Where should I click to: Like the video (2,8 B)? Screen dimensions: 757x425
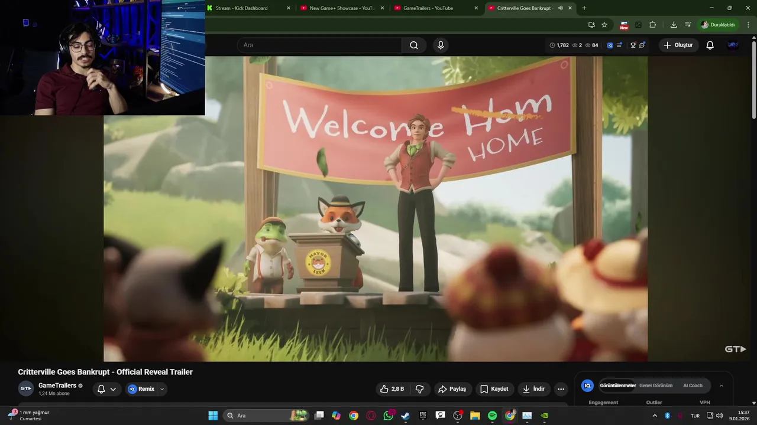[x=392, y=389]
